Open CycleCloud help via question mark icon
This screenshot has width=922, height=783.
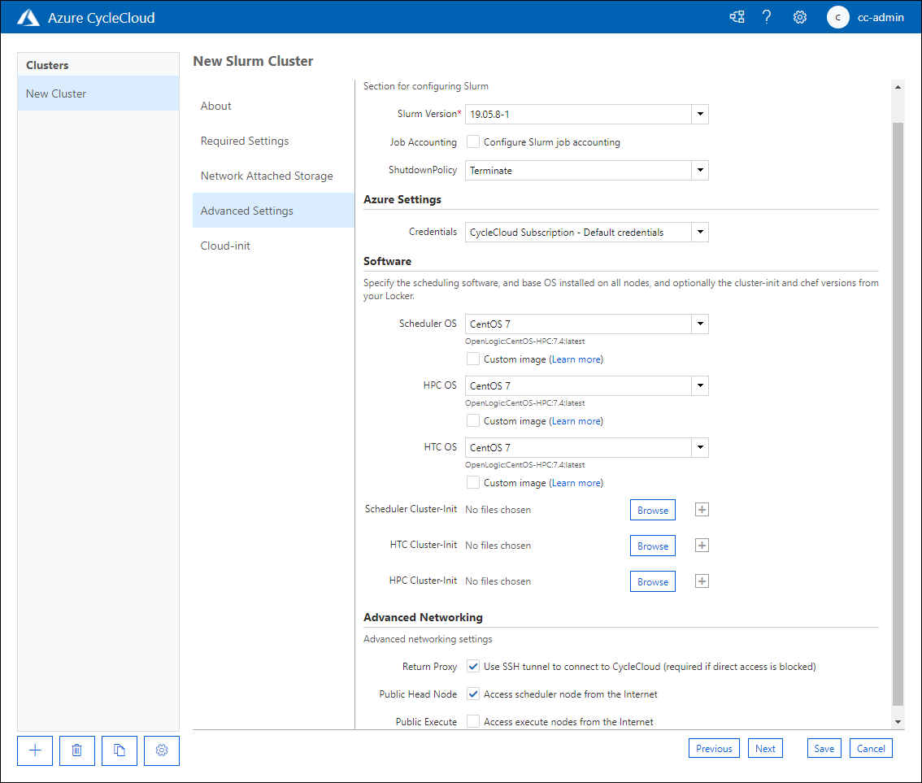pyautogui.click(x=767, y=16)
